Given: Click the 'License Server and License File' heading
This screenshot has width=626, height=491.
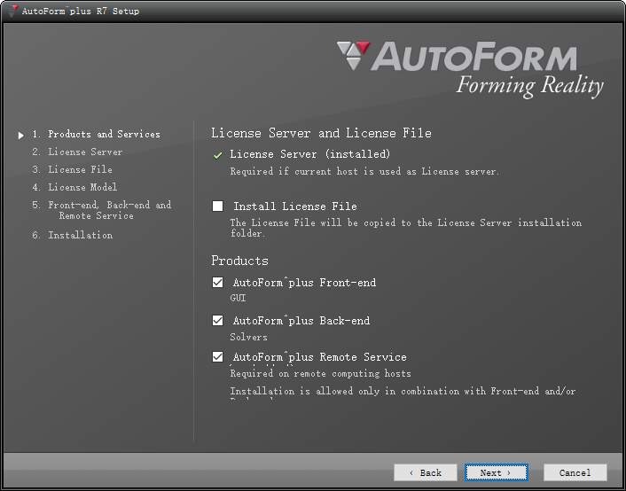Looking at the screenshot, I should 321,133.
